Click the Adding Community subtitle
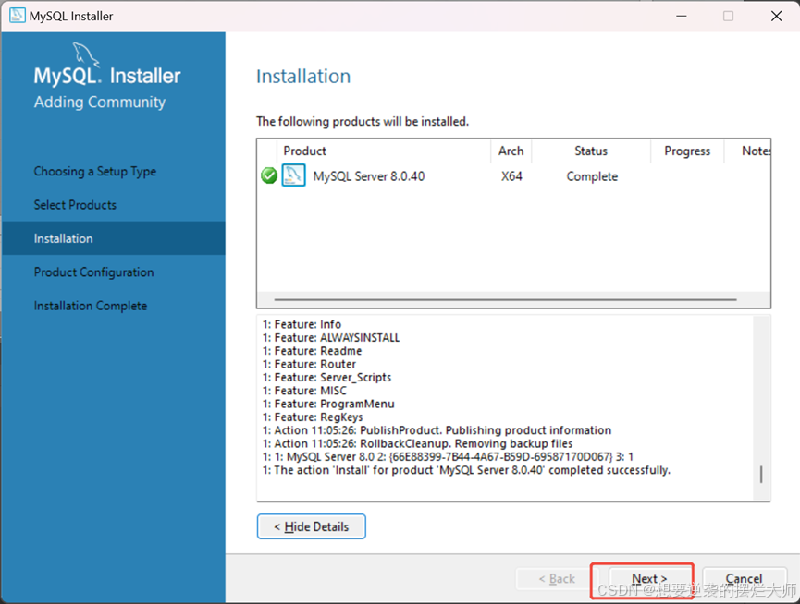 pyautogui.click(x=100, y=102)
